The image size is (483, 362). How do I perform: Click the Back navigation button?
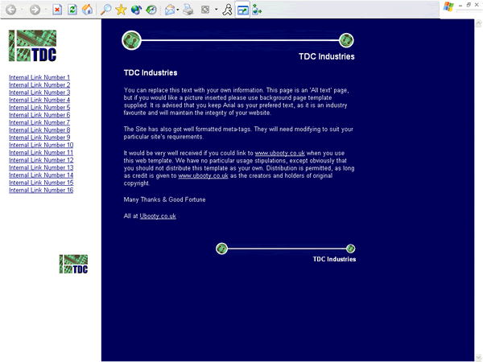coord(10,10)
